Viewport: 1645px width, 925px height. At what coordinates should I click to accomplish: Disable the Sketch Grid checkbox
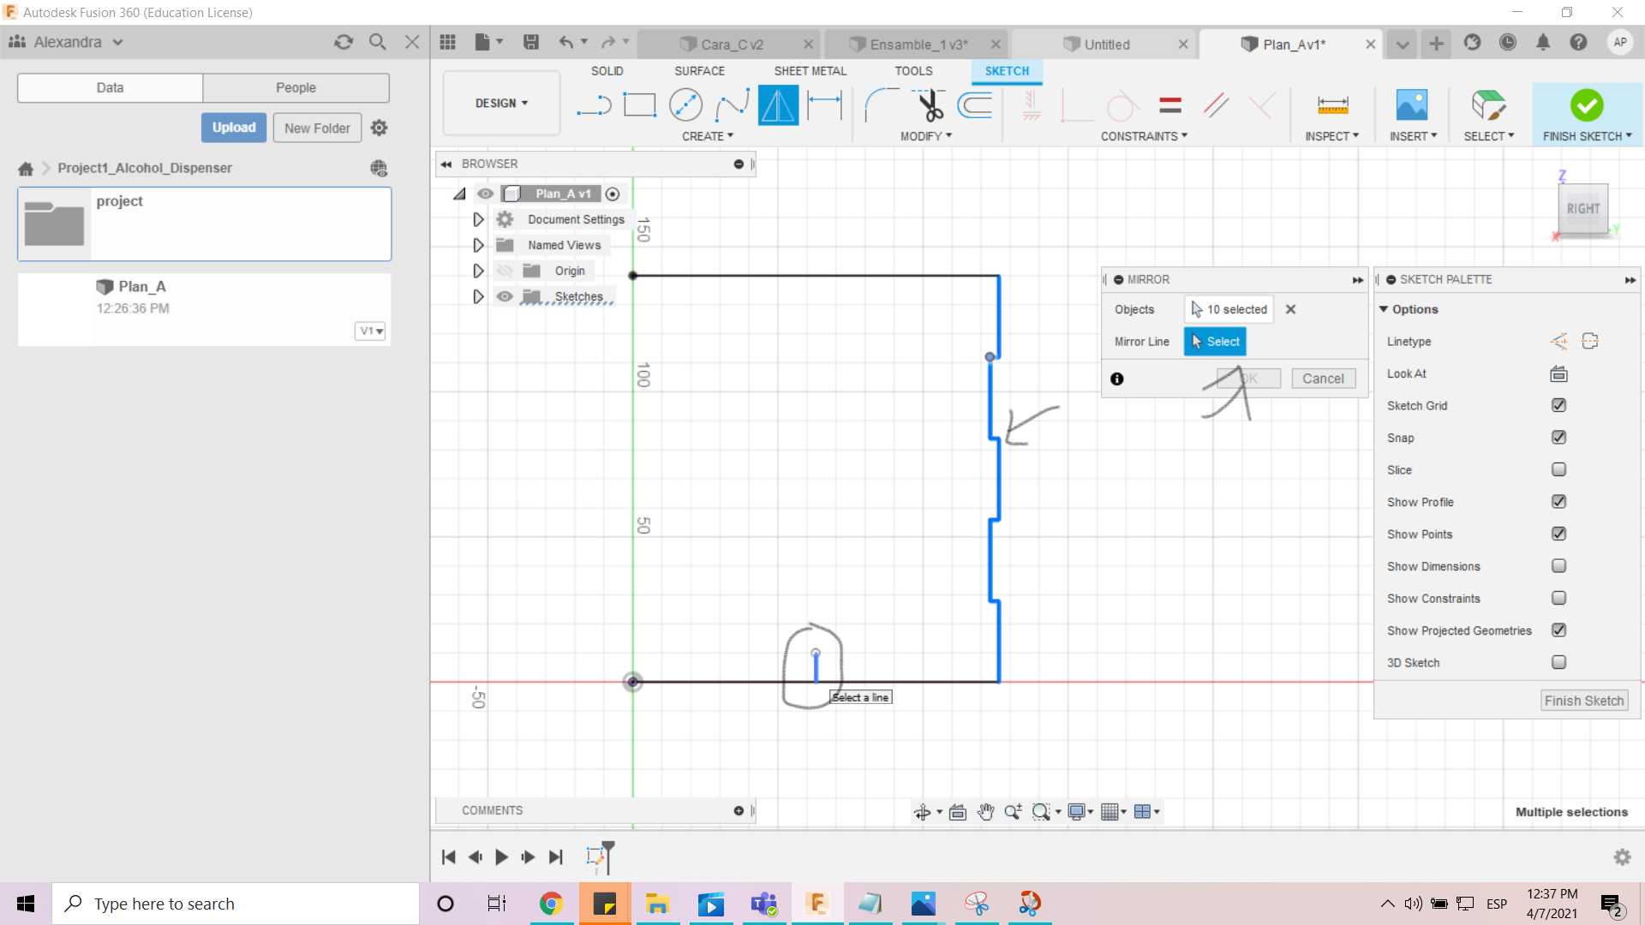[x=1558, y=405]
